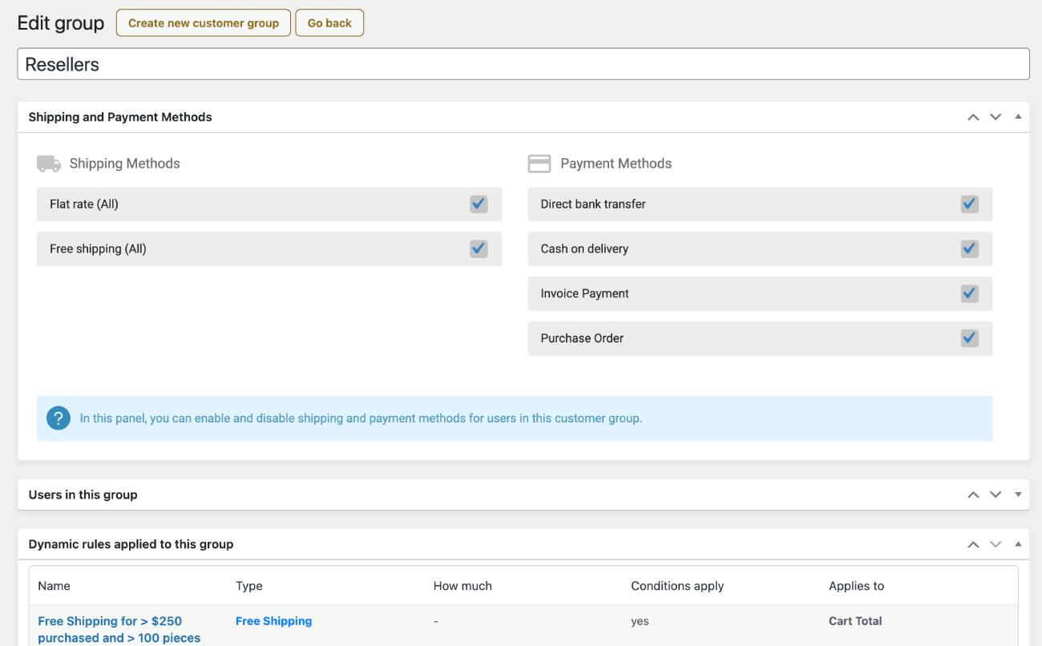Click the How much column header

[462, 586]
